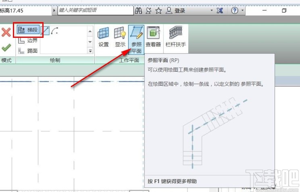
Task: Click 登录 sign-in button
Action: [175, 10]
